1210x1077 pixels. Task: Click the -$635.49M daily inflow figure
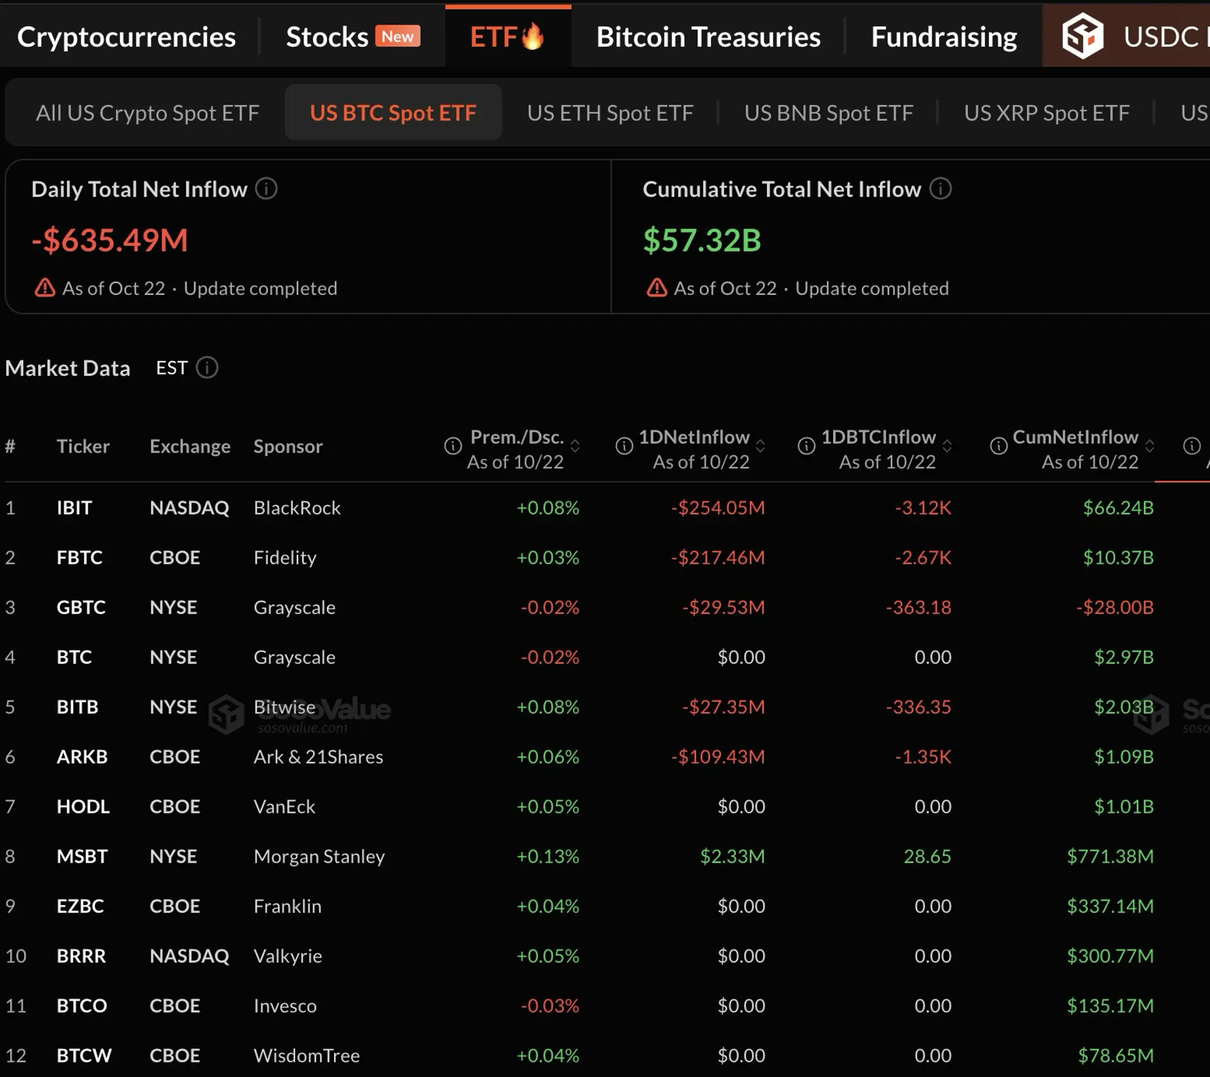click(x=110, y=240)
